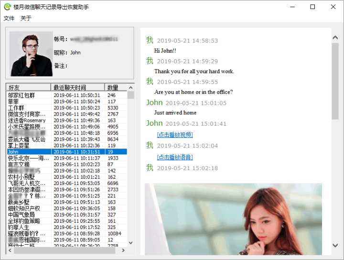
Task: Click the 5330 count cell
Action: [113, 108]
